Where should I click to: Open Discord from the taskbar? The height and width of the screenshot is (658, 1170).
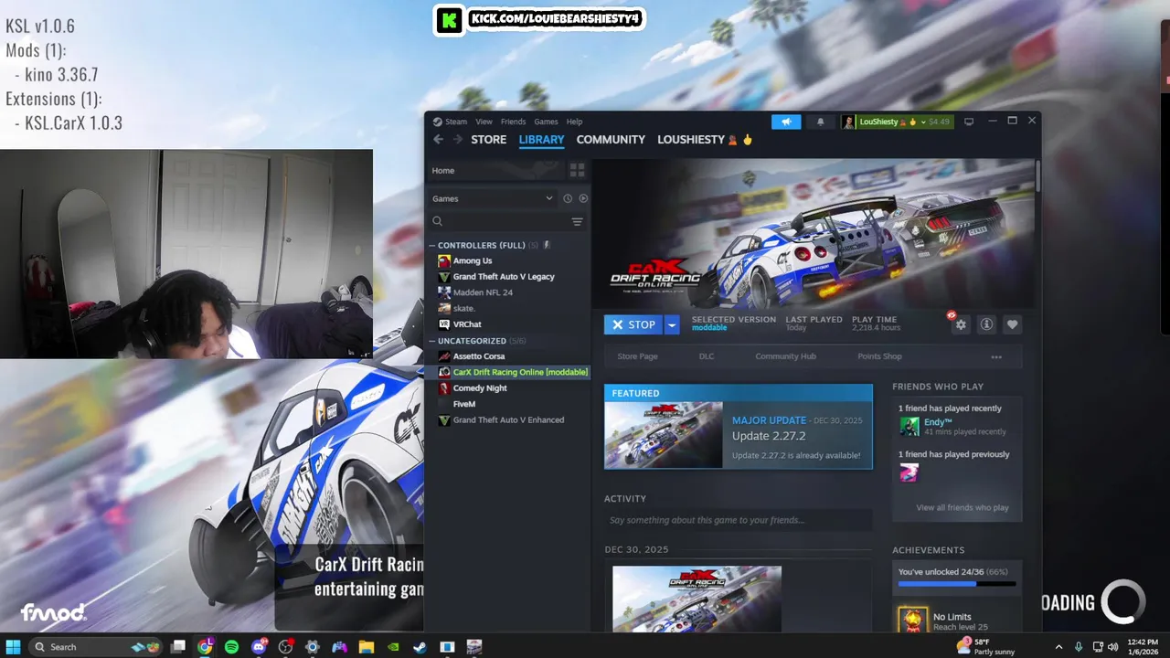coord(259,646)
